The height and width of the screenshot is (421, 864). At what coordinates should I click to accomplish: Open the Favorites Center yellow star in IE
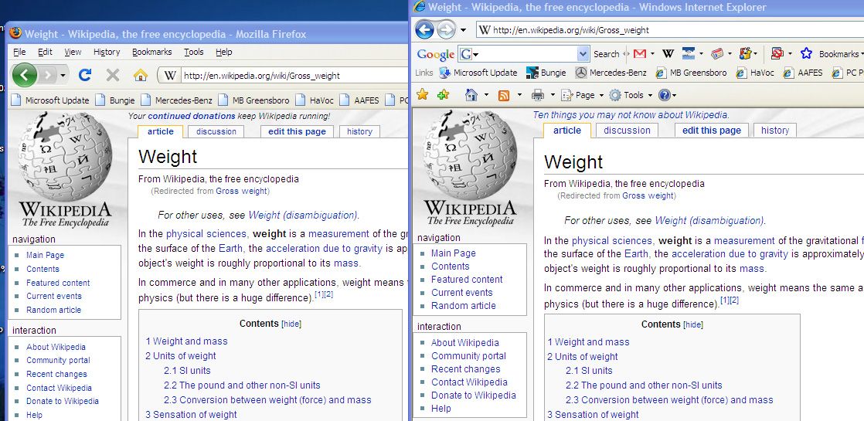pyautogui.click(x=423, y=94)
